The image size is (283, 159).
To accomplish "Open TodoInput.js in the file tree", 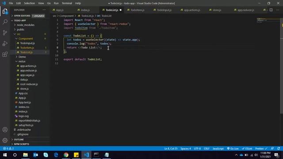I will tap(27, 43).
